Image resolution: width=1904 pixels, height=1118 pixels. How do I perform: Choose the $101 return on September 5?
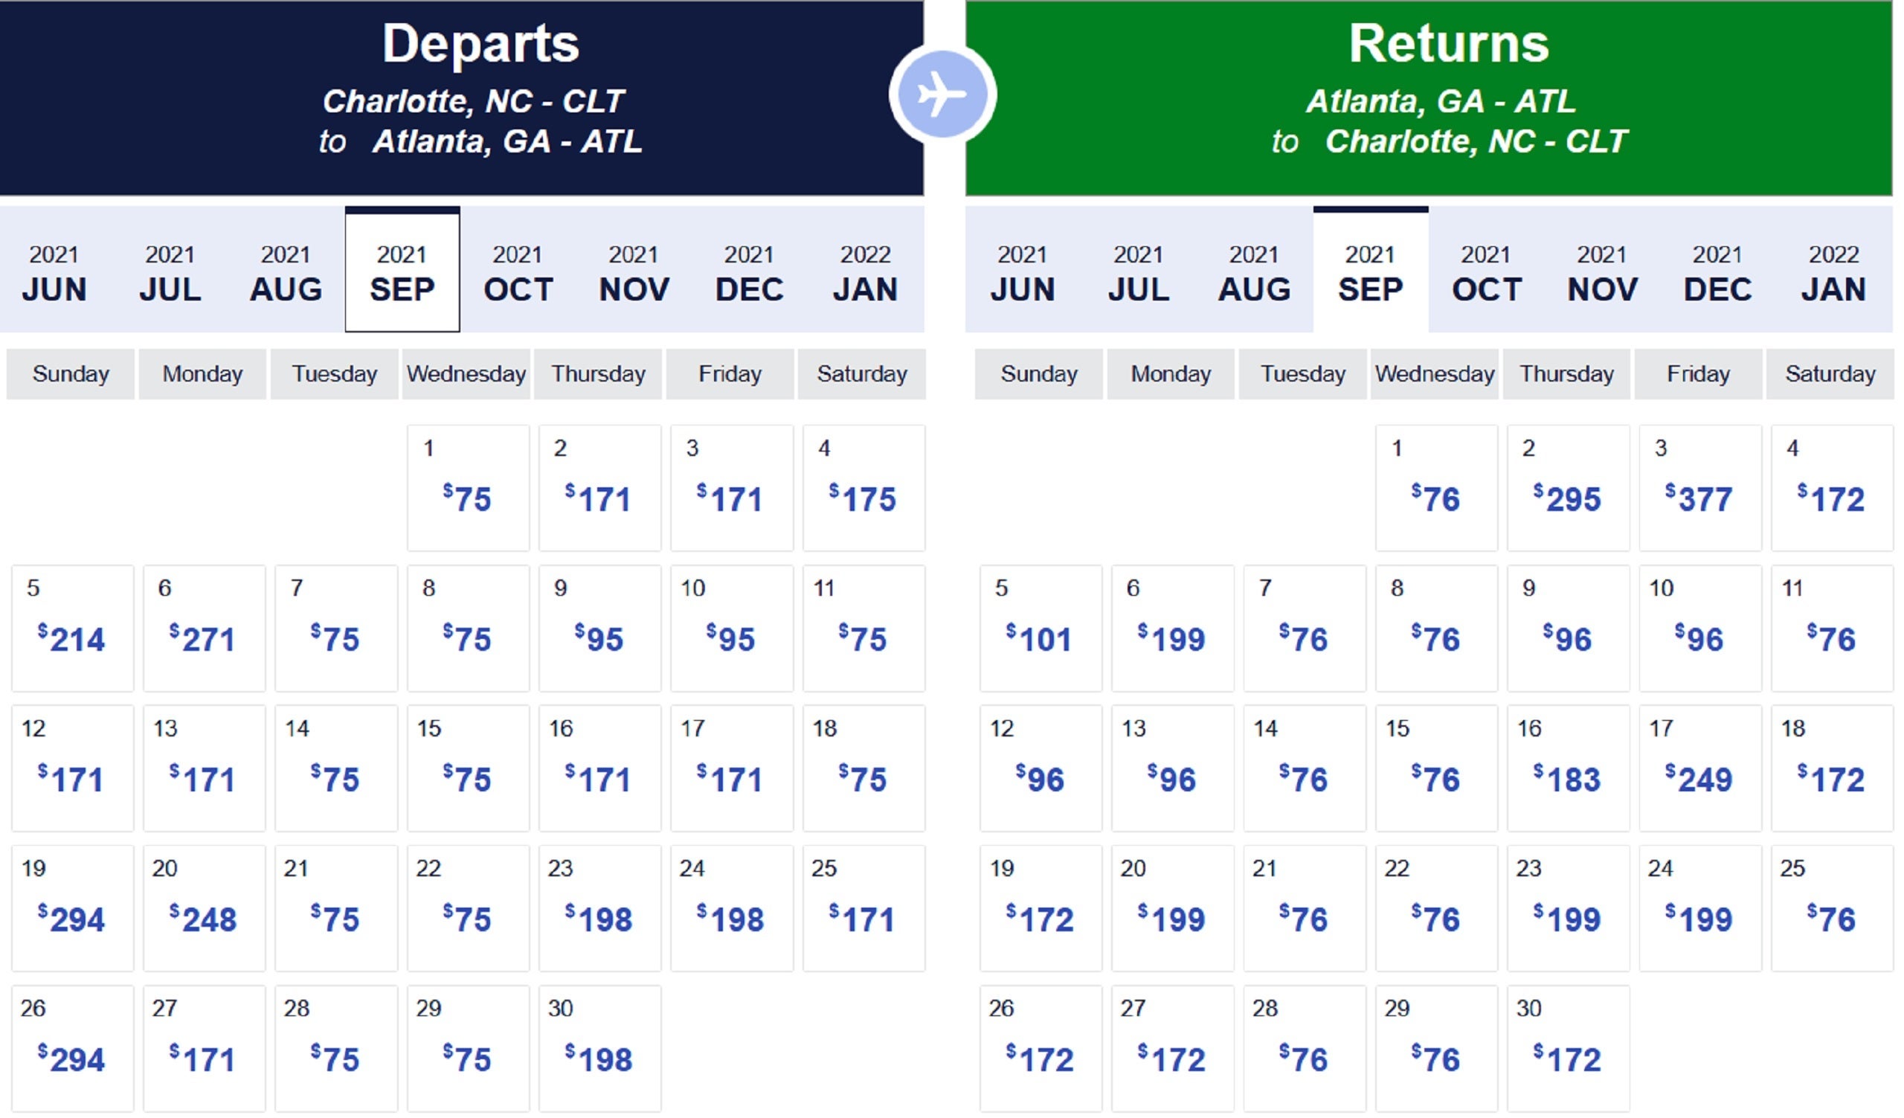tap(1040, 629)
